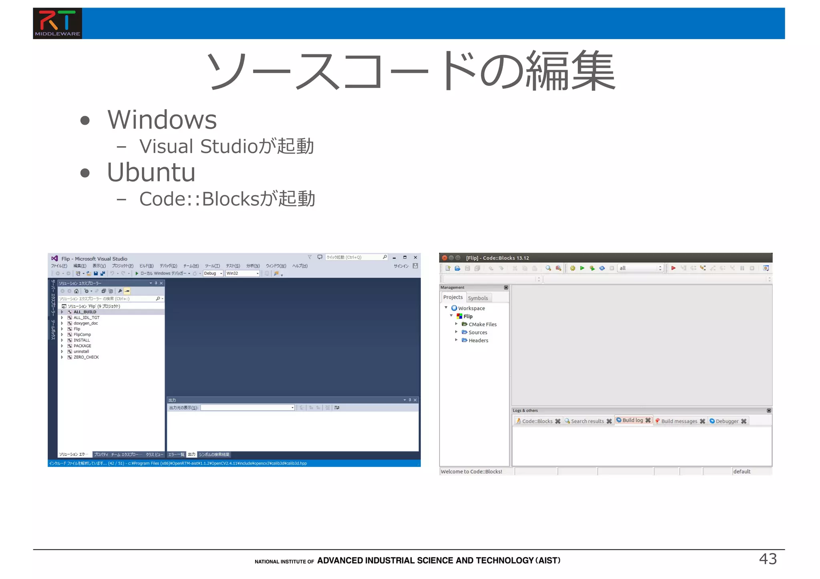Image resolution: width=820 pixels, height=579 pixels.
Task: Expand the CMake Files folder in Code::Blocks
Action: coord(456,324)
